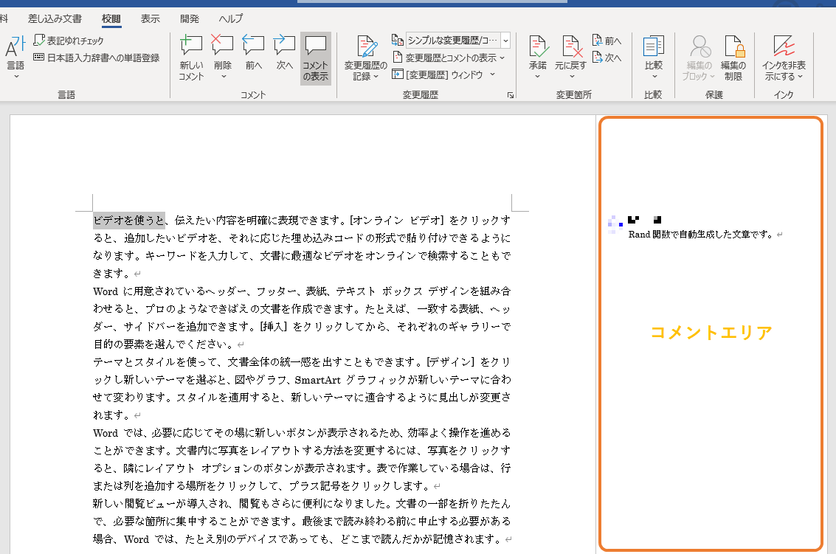Run 表記ゆれチェック
This screenshot has height=554, width=836.
click(x=74, y=41)
